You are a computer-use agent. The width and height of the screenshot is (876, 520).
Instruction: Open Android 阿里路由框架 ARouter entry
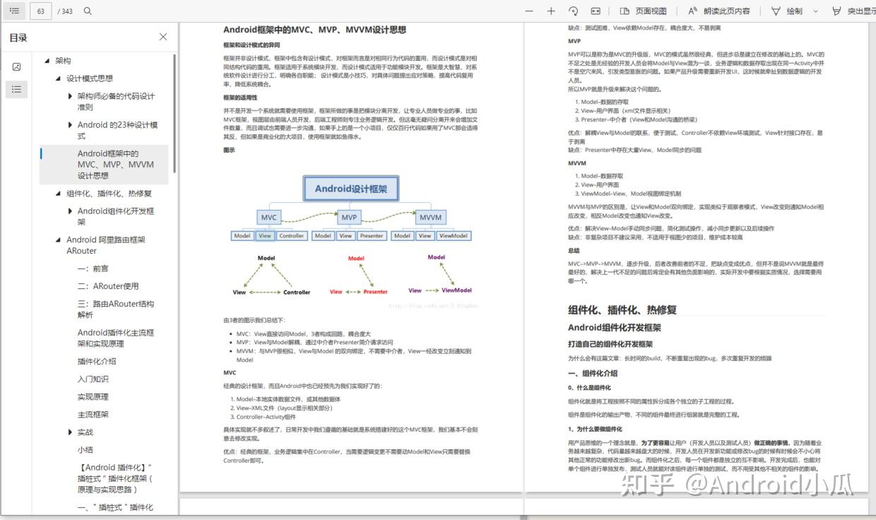[x=106, y=245]
